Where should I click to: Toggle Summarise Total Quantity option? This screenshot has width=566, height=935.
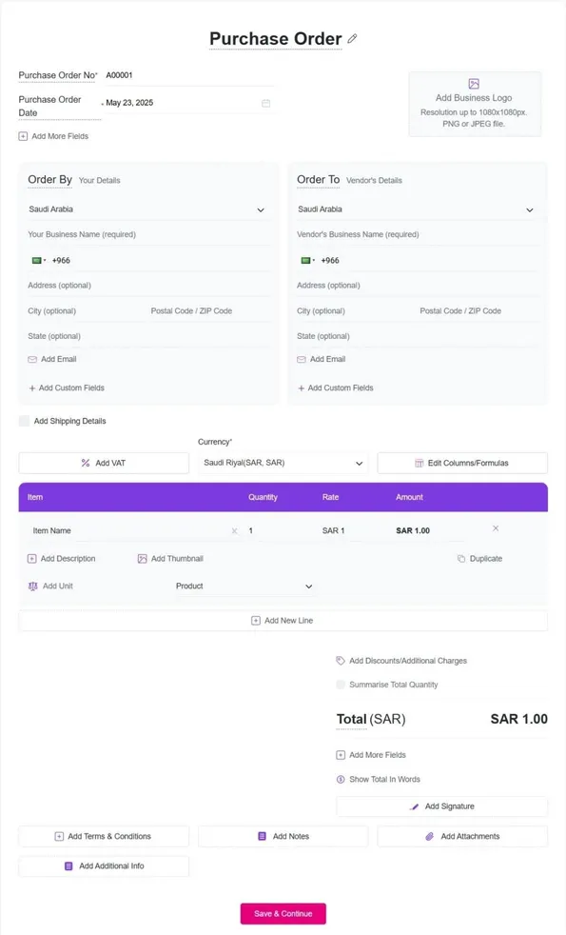click(341, 685)
